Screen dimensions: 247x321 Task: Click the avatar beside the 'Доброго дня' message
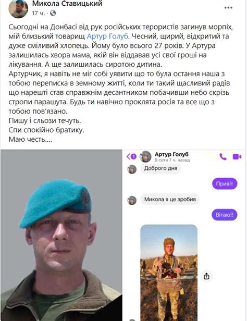click(x=132, y=169)
